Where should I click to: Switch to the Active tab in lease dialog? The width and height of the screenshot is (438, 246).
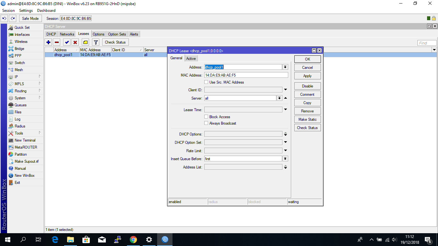pos(191,58)
